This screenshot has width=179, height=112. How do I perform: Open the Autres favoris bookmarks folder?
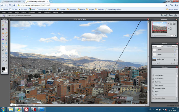(172, 9)
